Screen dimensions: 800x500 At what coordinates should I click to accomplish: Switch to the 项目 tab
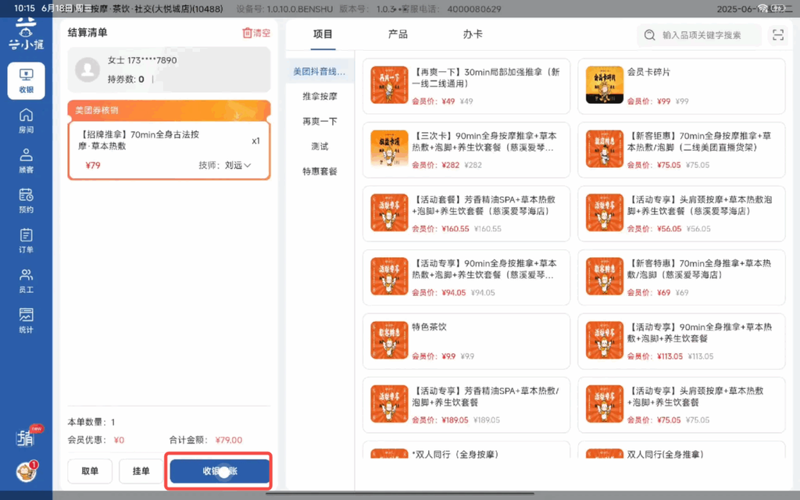point(323,34)
